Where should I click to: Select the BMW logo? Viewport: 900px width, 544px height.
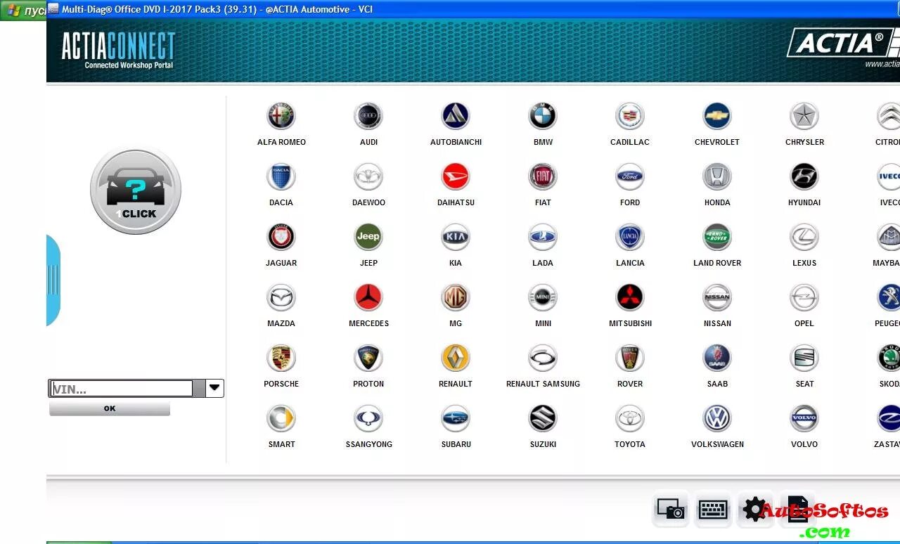[543, 116]
